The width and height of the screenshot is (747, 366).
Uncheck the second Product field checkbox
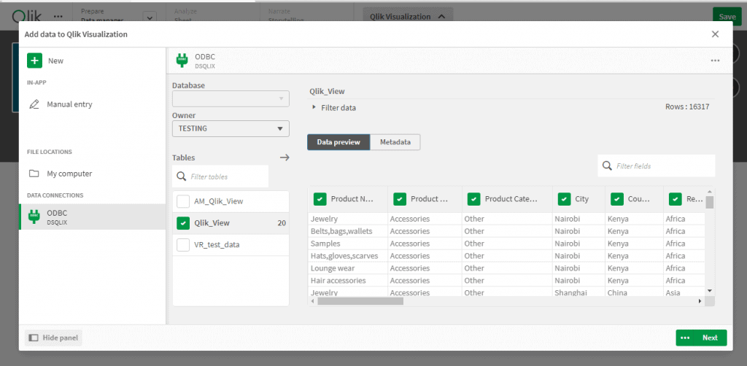click(400, 199)
